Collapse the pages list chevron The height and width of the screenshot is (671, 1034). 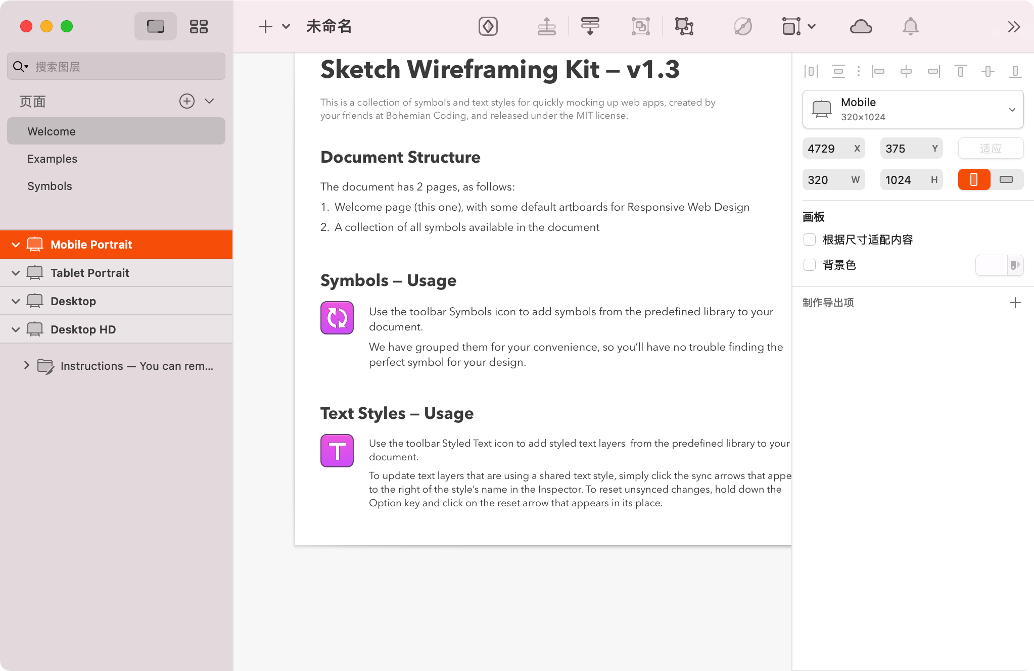pyautogui.click(x=209, y=101)
